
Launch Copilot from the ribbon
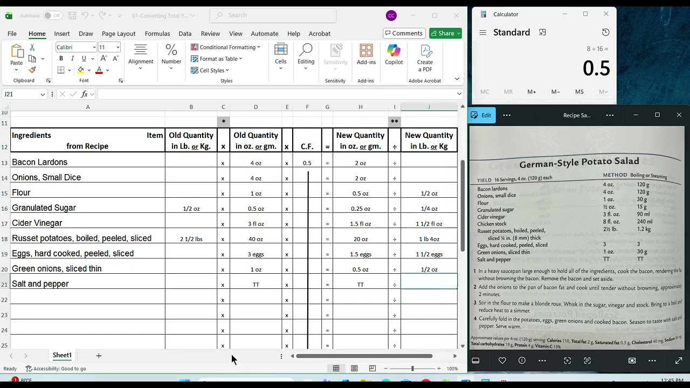(394, 55)
